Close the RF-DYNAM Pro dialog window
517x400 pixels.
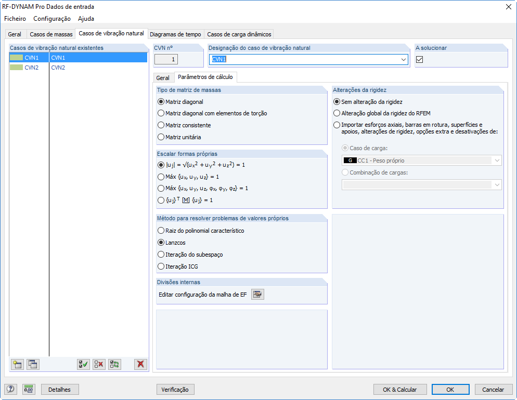coord(509,7)
